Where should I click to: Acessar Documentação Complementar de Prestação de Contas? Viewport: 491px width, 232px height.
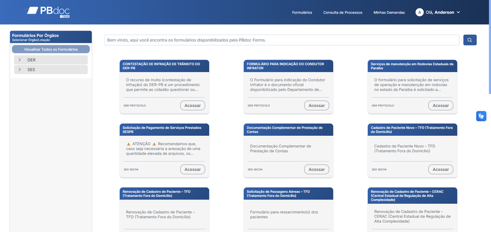[317, 170]
